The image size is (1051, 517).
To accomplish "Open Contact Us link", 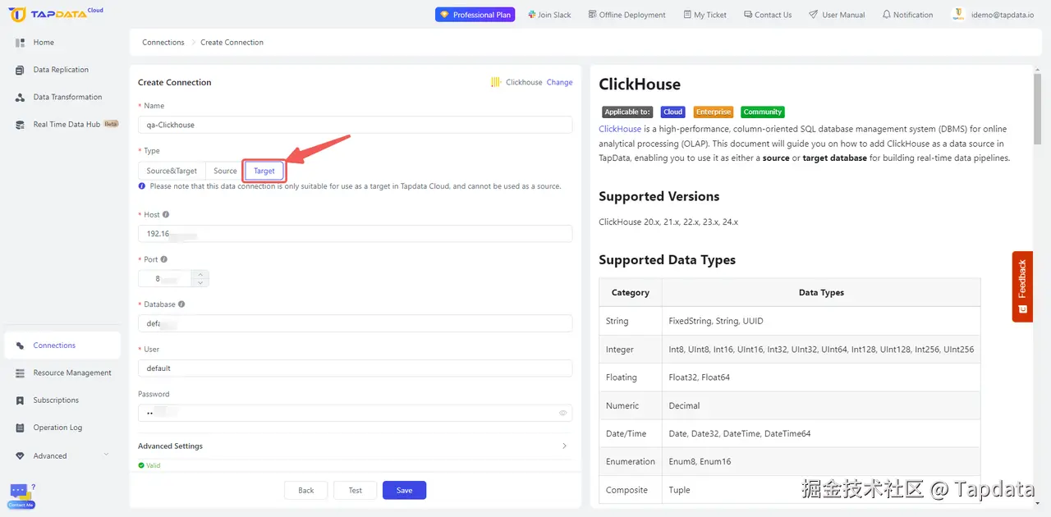I will click(768, 15).
